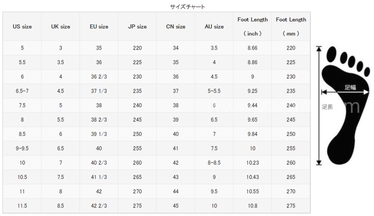Click the サイズチャート title text
374x216 pixels.
187,7
